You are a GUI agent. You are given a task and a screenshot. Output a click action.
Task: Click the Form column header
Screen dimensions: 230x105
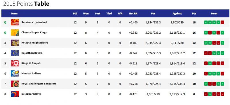point(214,13)
